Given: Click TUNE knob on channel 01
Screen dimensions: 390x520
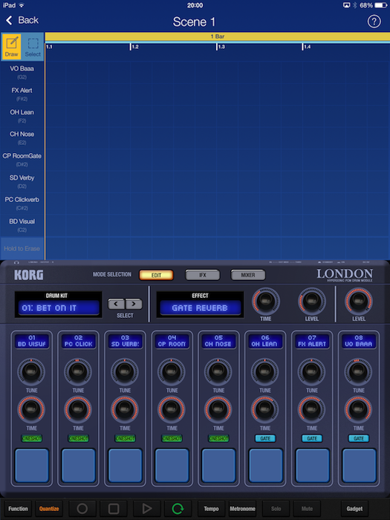Looking at the screenshot, I should 31,371.
